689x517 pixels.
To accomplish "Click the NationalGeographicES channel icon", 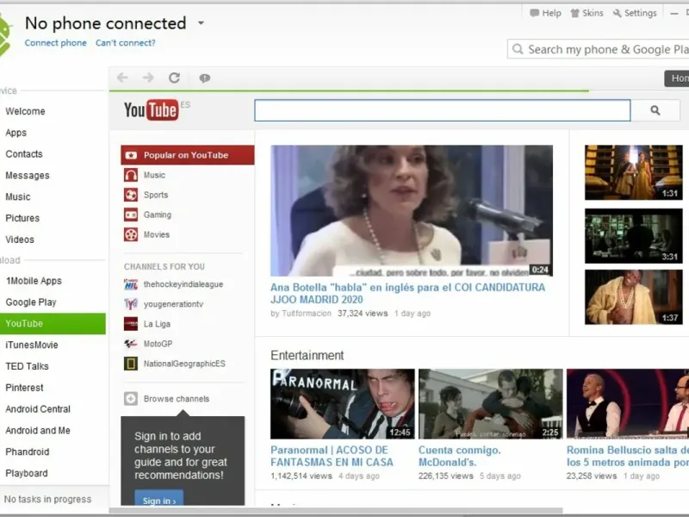I will click(131, 364).
